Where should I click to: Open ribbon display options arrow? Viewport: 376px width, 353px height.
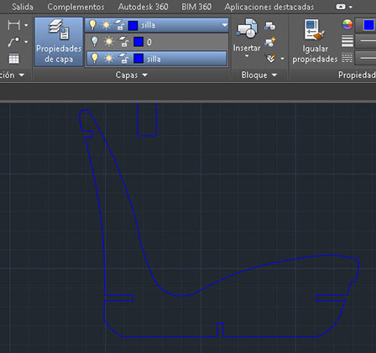tap(351, 7)
